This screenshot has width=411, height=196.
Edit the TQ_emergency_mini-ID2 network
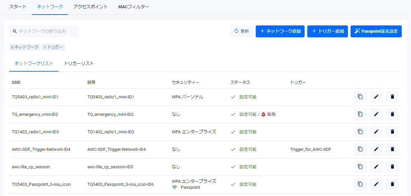[x=376, y=114]
